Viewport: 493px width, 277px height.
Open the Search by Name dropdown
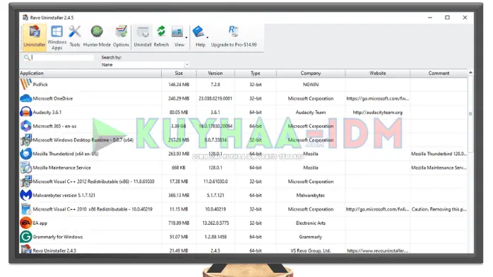pos(186,64)
